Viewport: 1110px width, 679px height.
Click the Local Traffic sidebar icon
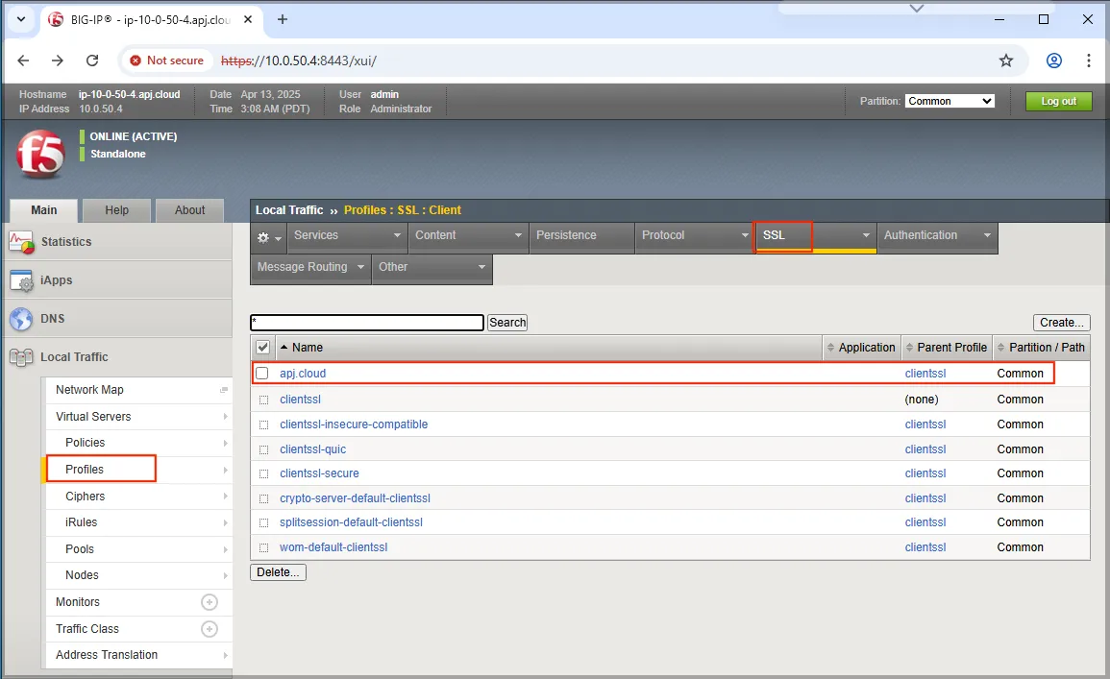[x=21, y=357]
